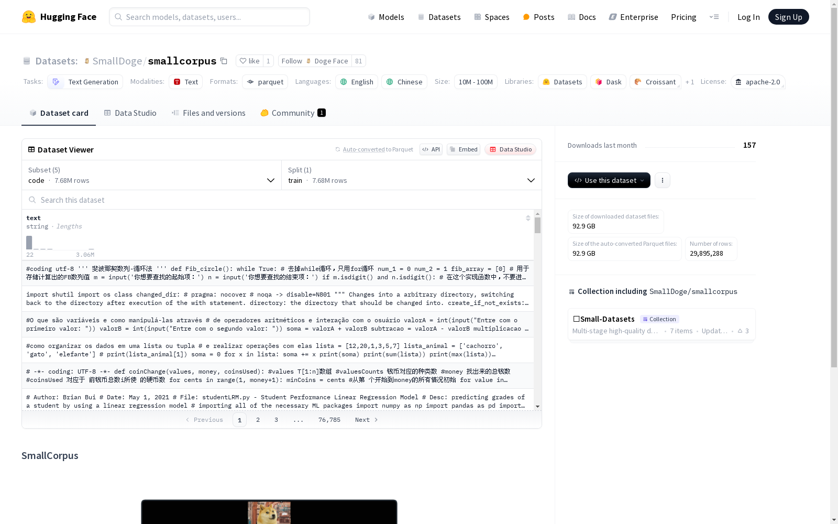Click the API button in viewer
This screenshot has width=838, height=524.
431,149
